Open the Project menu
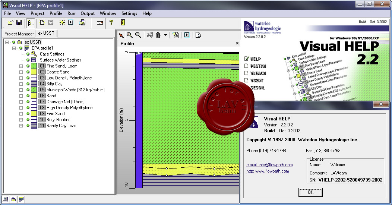Viewport: 392px width, 205px height. tap(38, 13)
